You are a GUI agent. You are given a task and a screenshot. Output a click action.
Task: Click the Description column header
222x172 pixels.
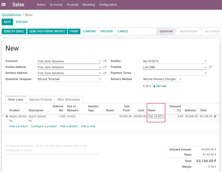[x=36, y=110]
